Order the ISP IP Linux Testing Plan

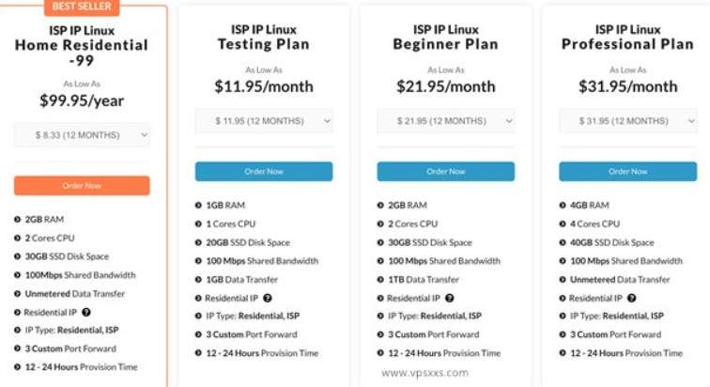263,172
